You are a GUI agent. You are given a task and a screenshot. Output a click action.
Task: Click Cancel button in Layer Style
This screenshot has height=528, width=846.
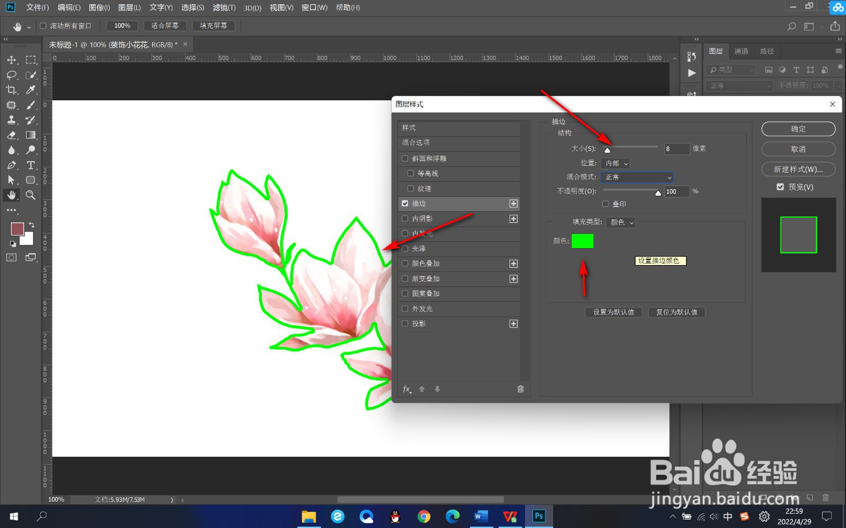click(798, 149)
